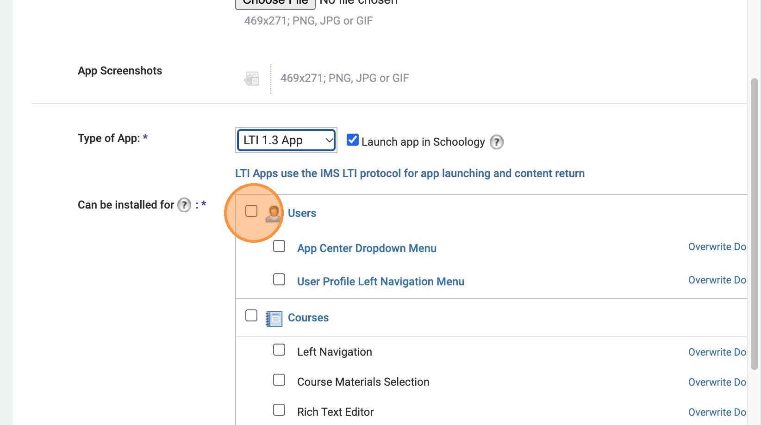Check the Left Navigation checkbox
761x425 pixels.
point(279,350)
